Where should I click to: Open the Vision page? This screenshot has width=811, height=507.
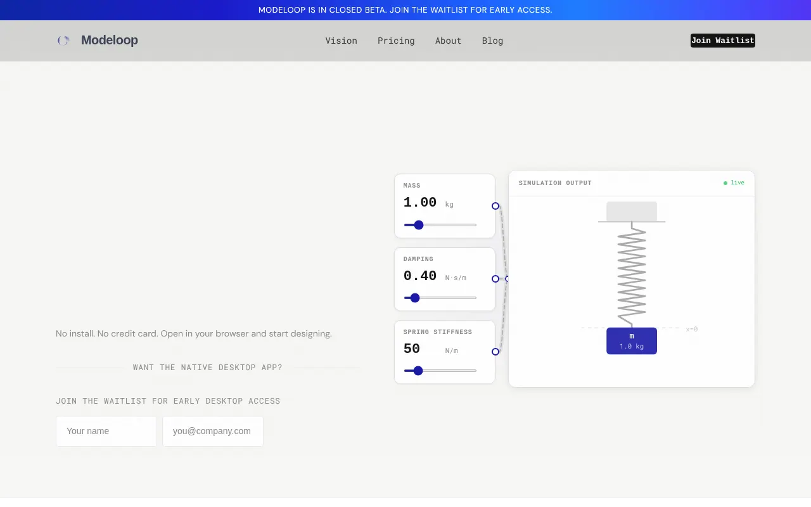coord(342,41)
